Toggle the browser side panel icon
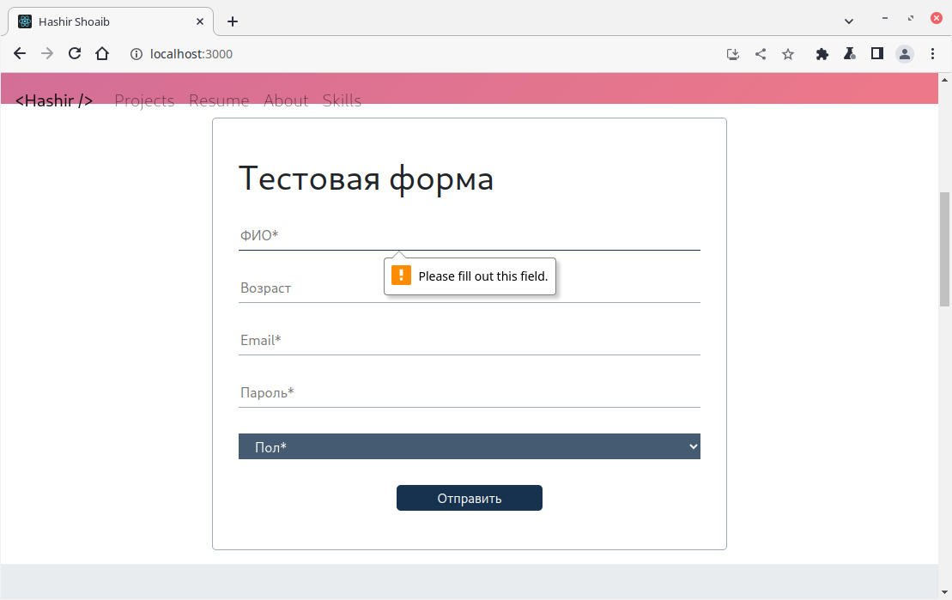The width and height of the screenshot is (952, 600). [x=876, y=54]
